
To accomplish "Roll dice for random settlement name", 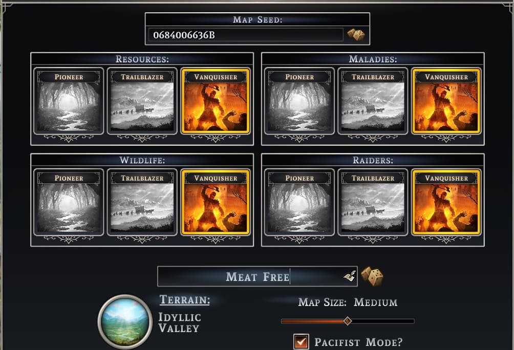I will point(372,276).
